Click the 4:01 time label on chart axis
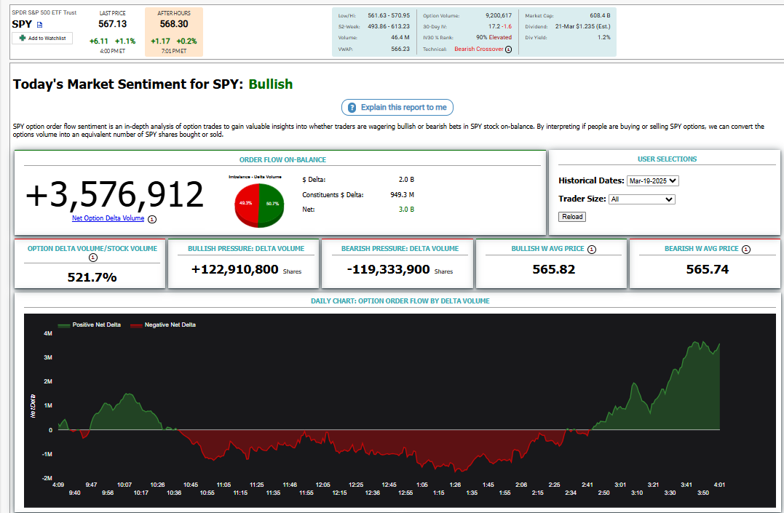The height and width of the screenshot is (513, 784). [719, 485]
